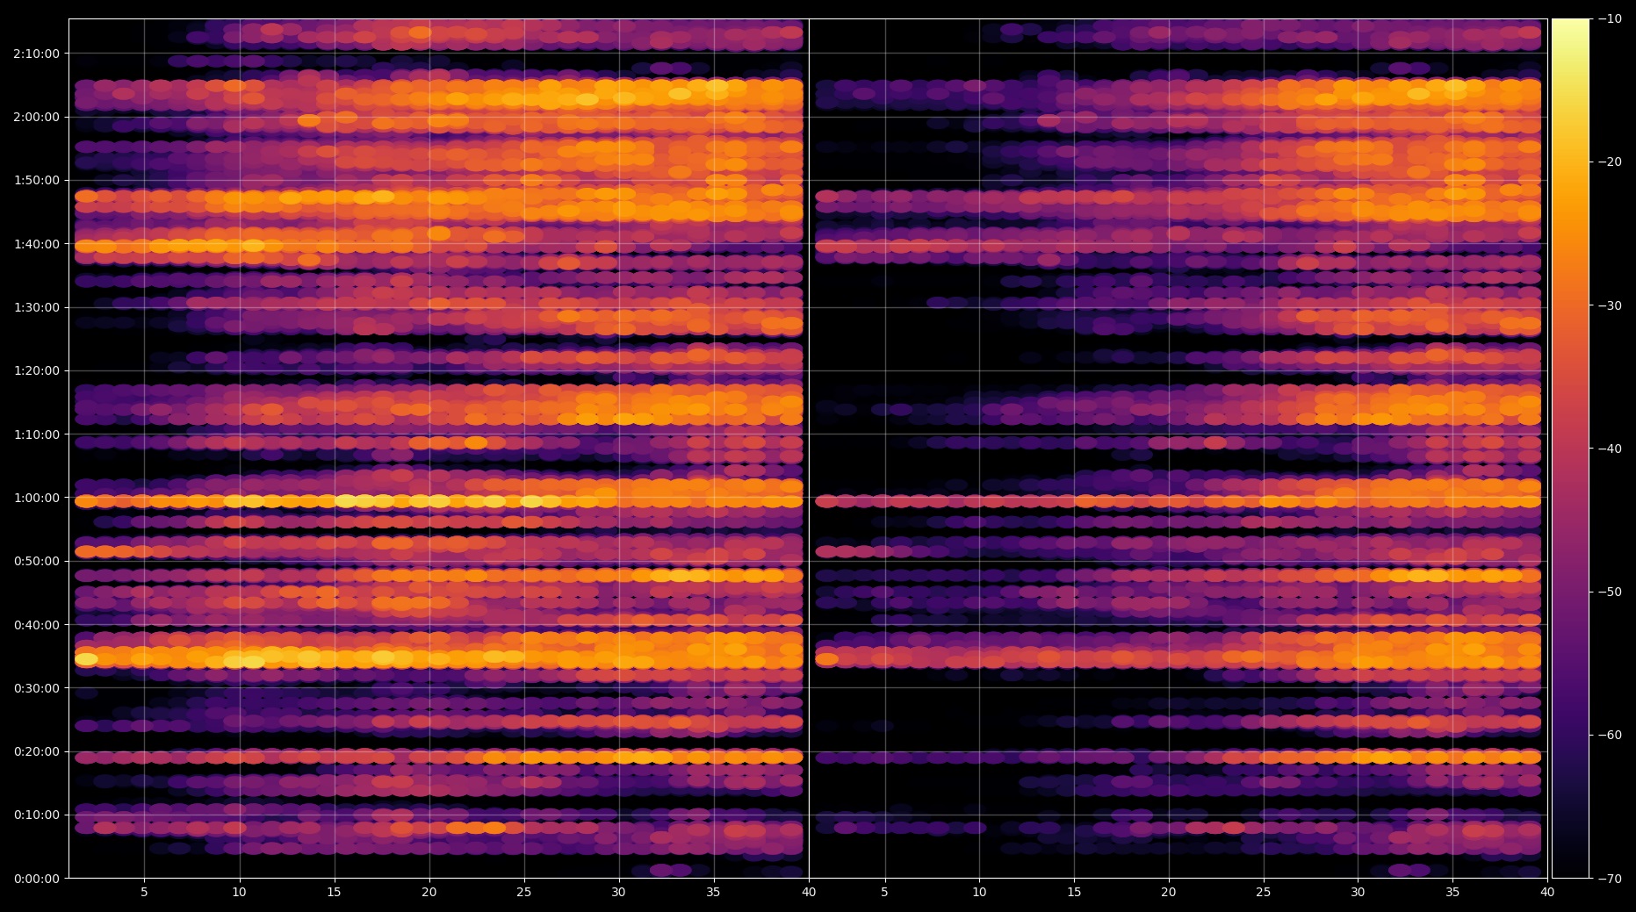Select the 2:10:00 time axis label

coord(36,54)
